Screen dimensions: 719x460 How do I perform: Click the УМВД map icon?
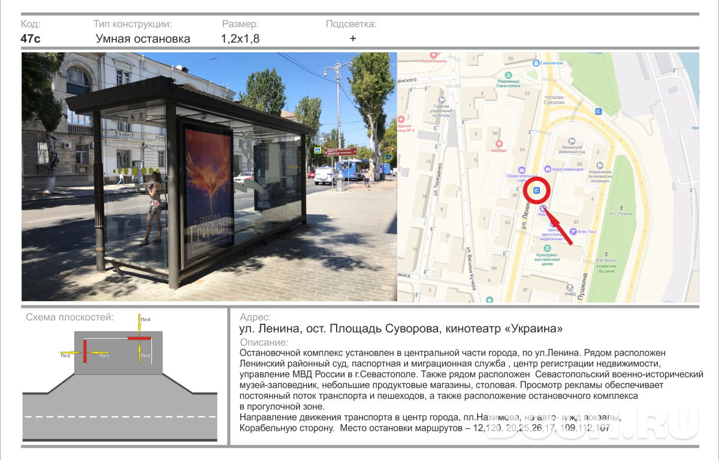570,287
